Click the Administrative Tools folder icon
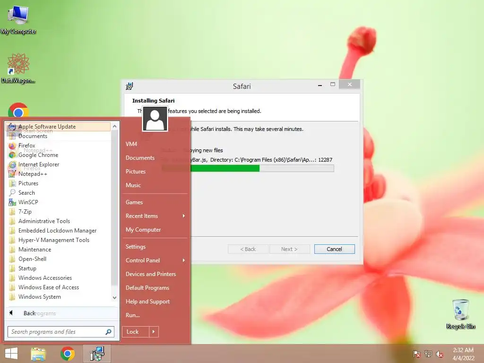The width and height of the screenshot is (484, 363). tap(12, 221)
